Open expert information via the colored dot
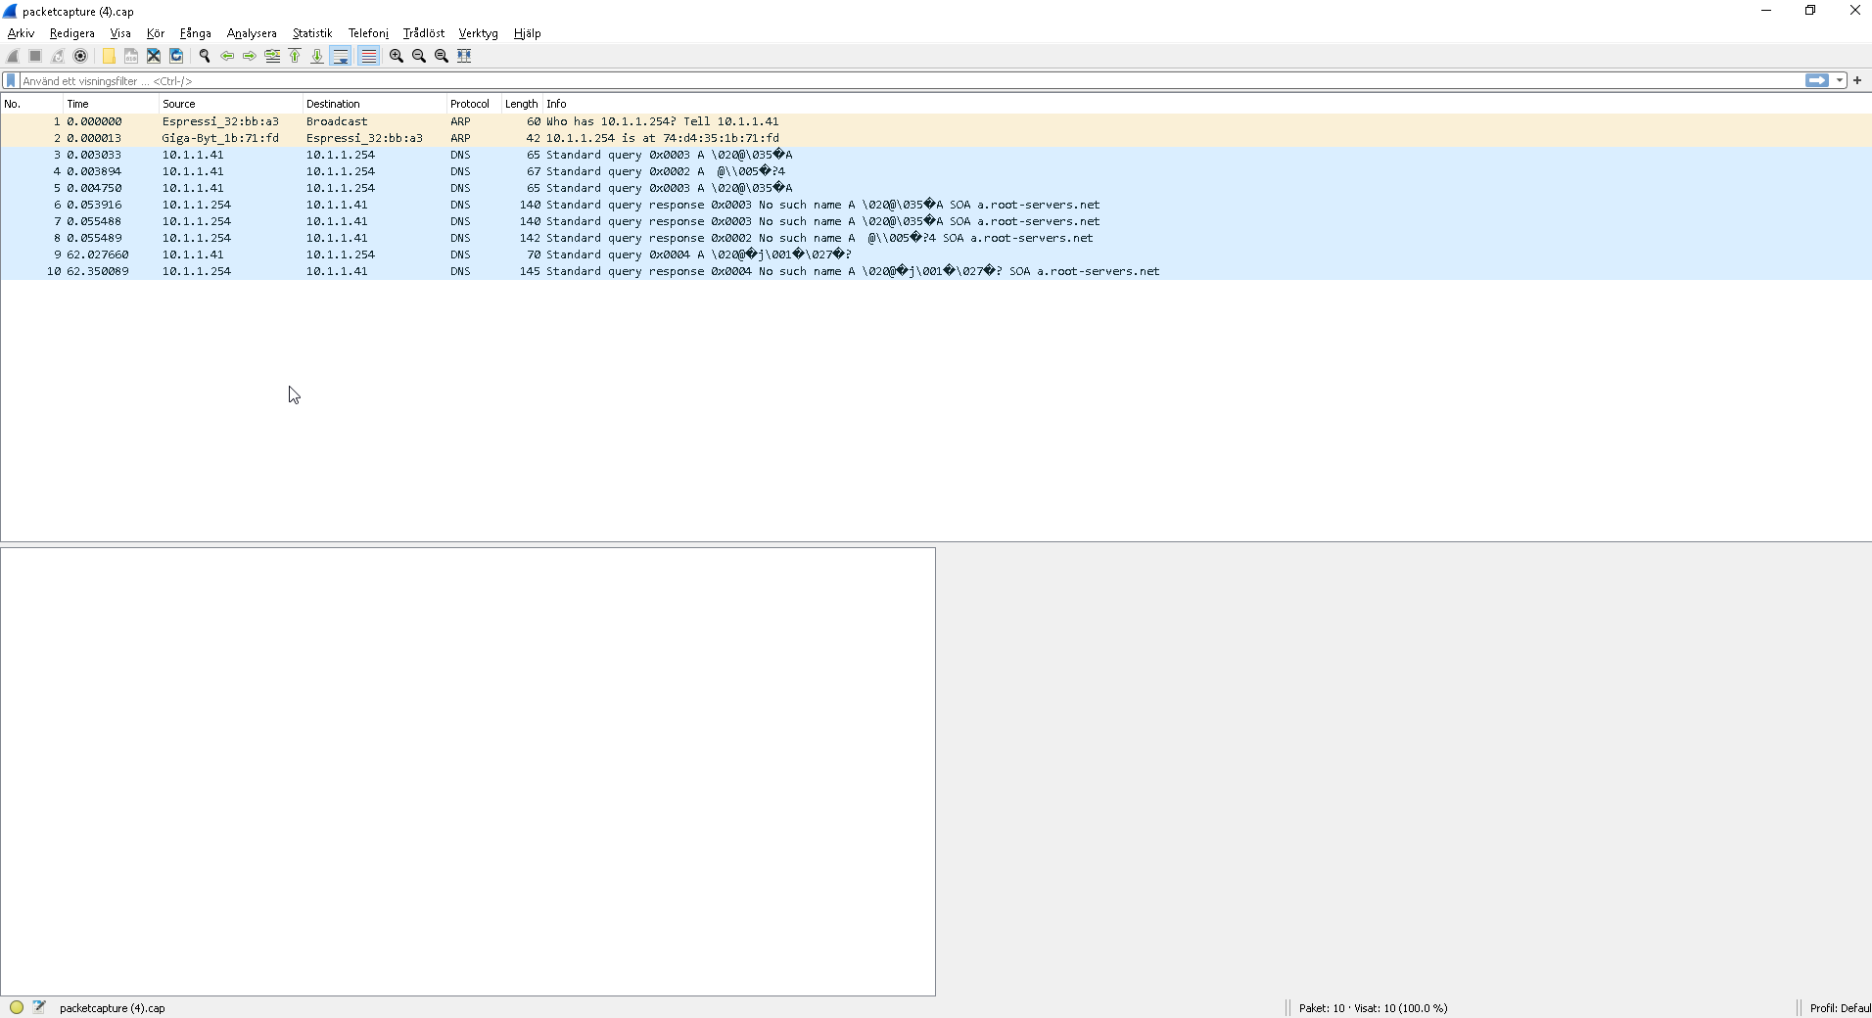The width and height of the screenshot is (1872, 1018). pos(16,1007)
